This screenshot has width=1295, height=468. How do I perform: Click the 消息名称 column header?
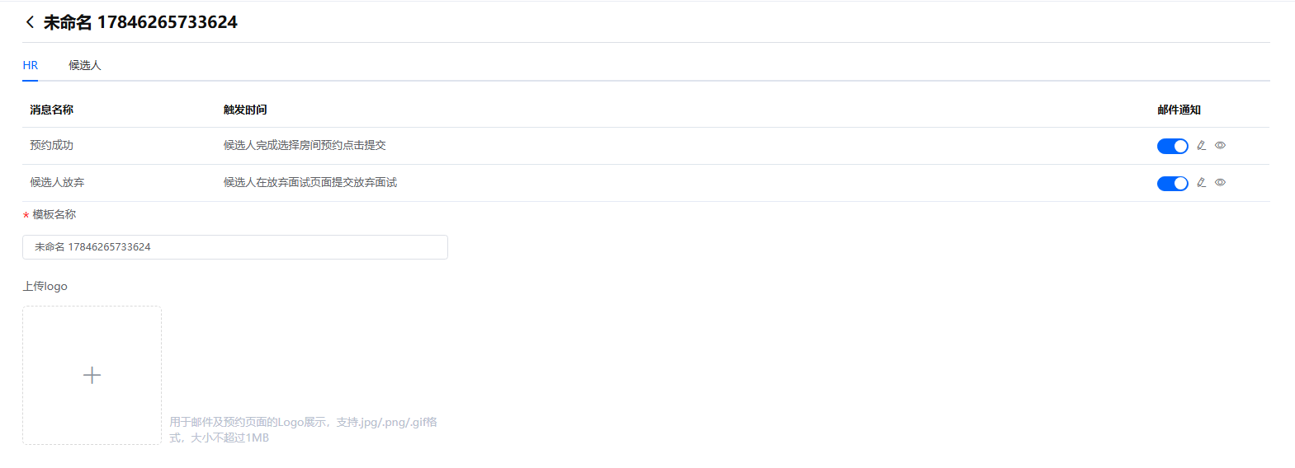point(52,110)
